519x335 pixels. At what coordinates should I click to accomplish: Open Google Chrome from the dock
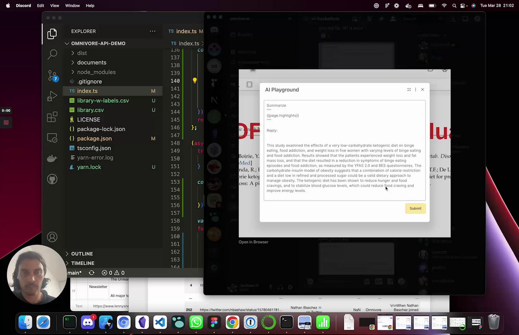[232, 322]
